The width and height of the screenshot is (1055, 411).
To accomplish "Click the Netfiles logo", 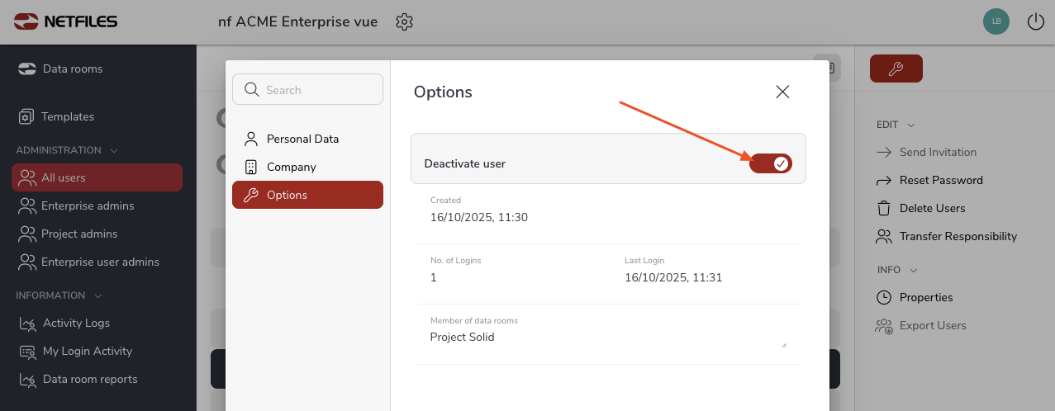I will (66, 21).
